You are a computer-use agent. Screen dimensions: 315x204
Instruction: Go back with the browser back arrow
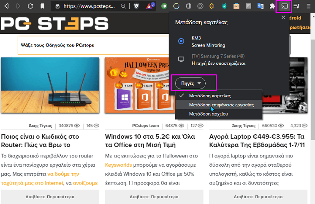pos(6,6)
